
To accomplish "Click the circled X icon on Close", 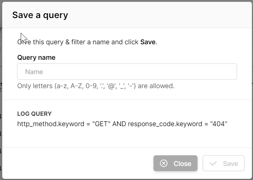I will (164, 163).
